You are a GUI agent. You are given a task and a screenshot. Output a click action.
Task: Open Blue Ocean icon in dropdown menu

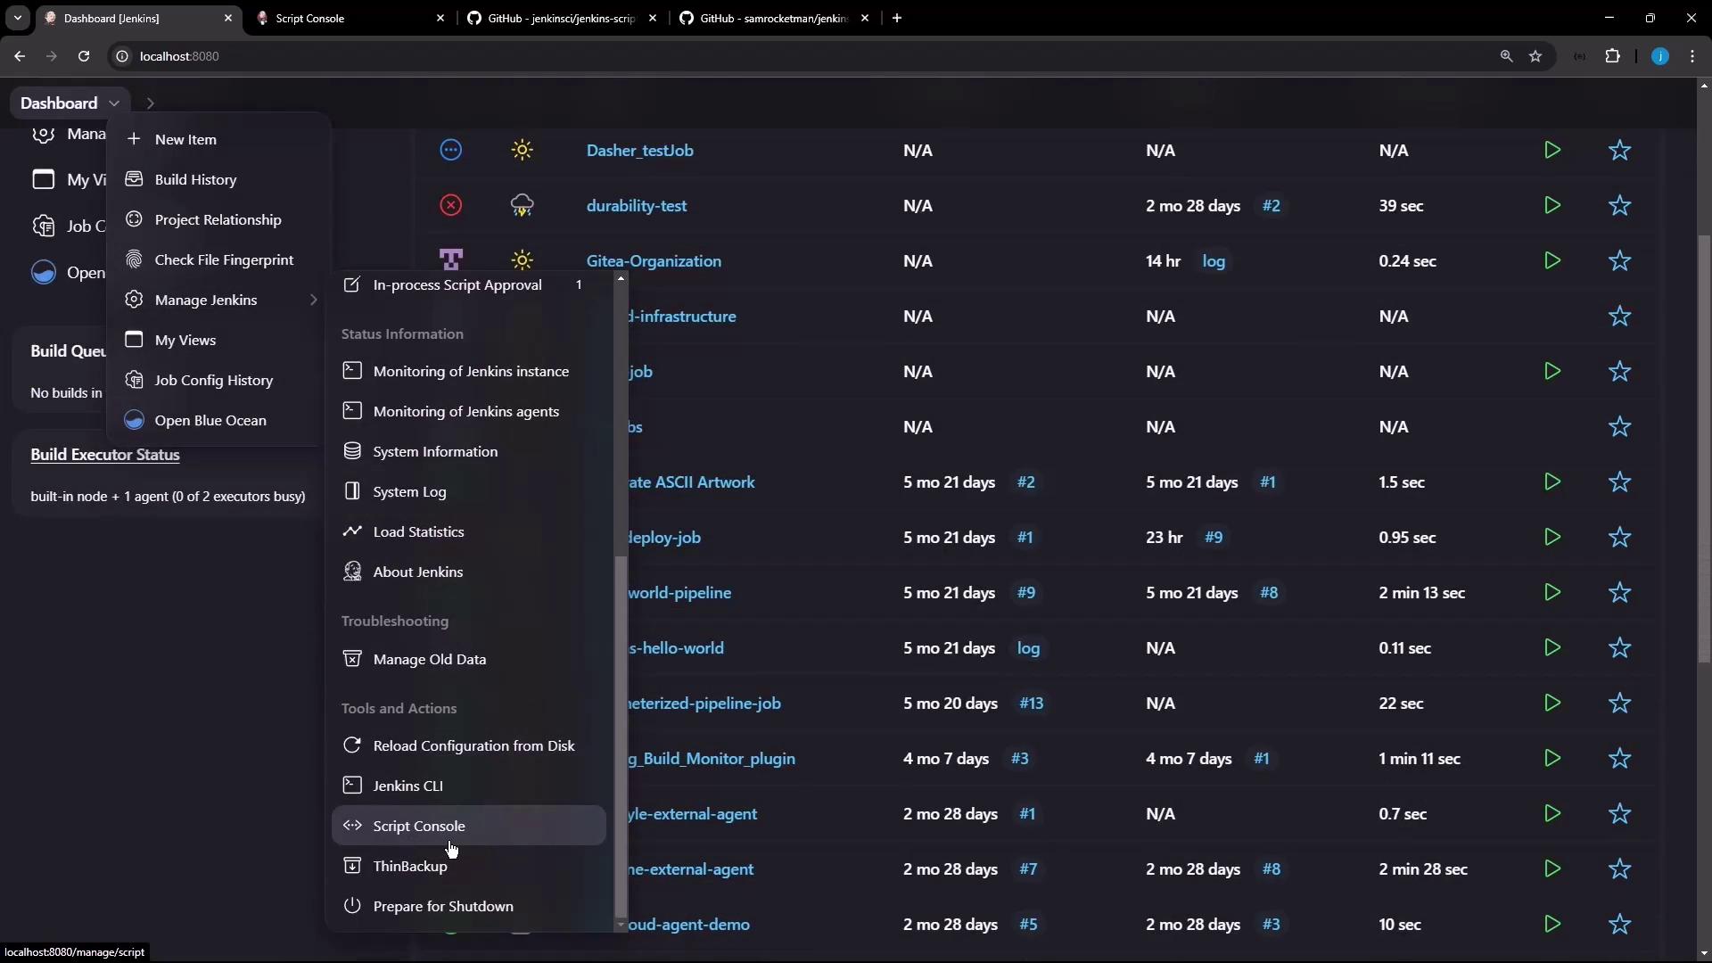[134, 420]
